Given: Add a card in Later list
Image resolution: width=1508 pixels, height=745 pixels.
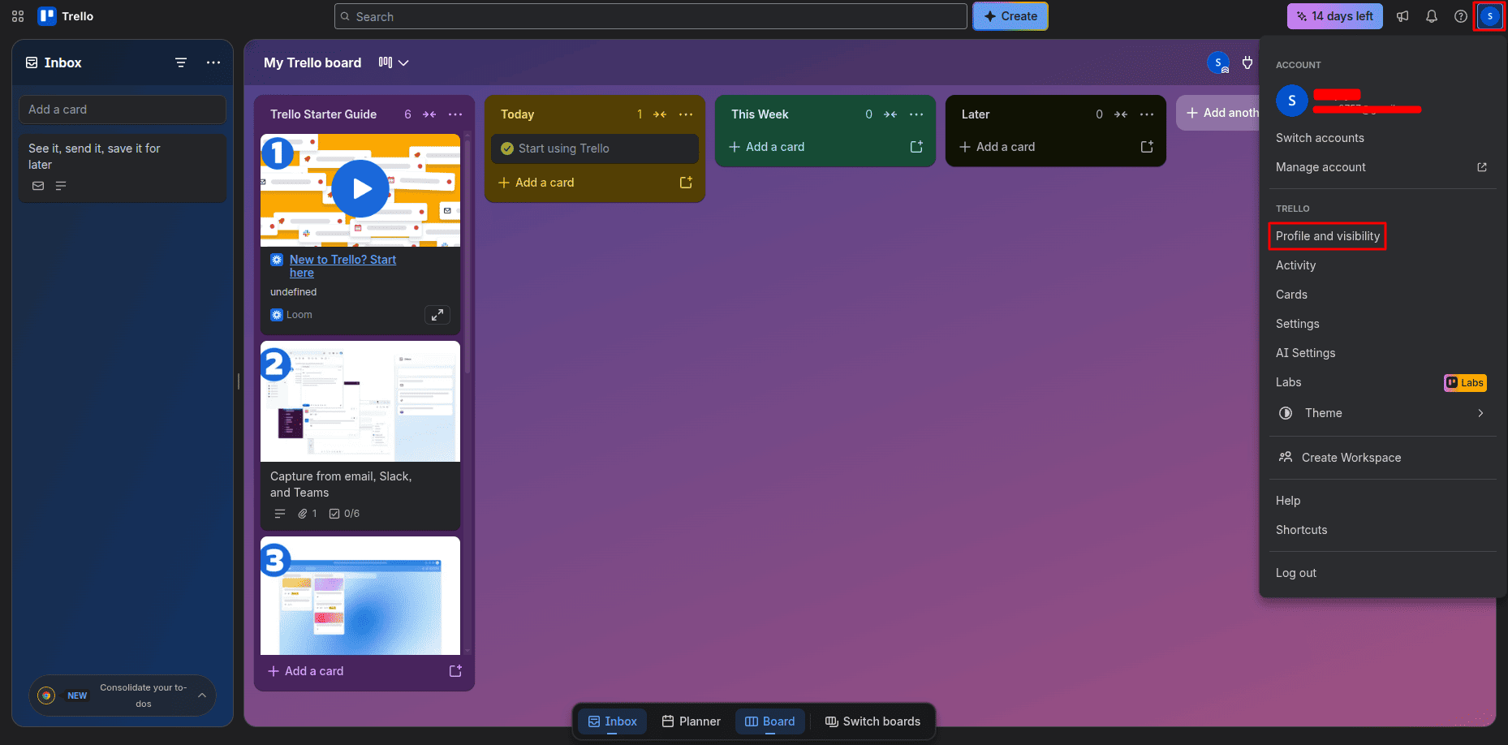Looking at the screenshot, I should [x=997, y=147].
